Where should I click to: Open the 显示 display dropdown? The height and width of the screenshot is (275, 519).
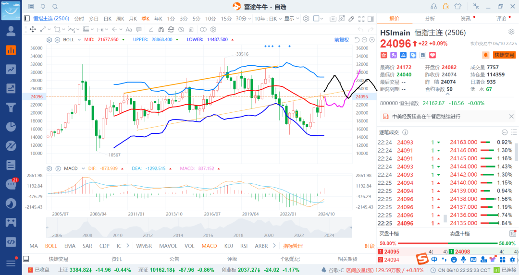coord(291,19)
